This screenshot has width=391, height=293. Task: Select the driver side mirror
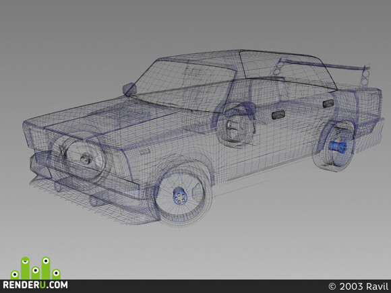click(x=129, y=89)
